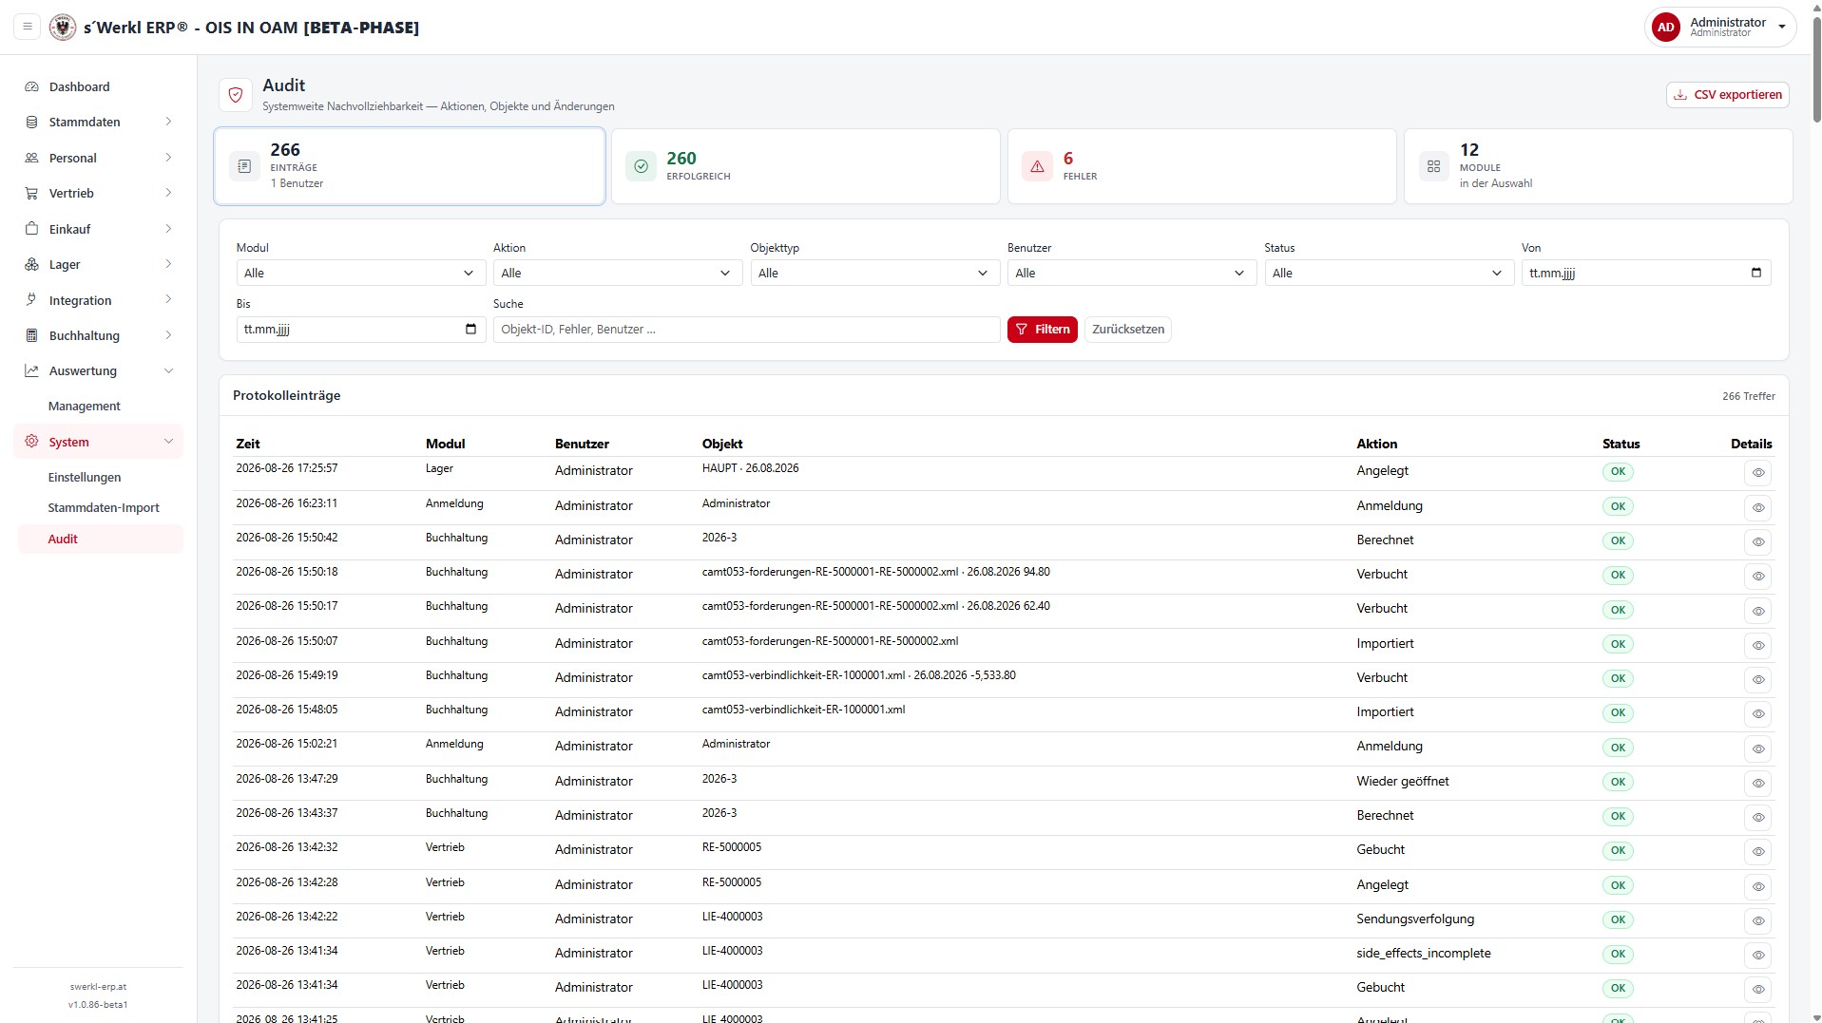Select the 6 Fehler summary card

1201,166
